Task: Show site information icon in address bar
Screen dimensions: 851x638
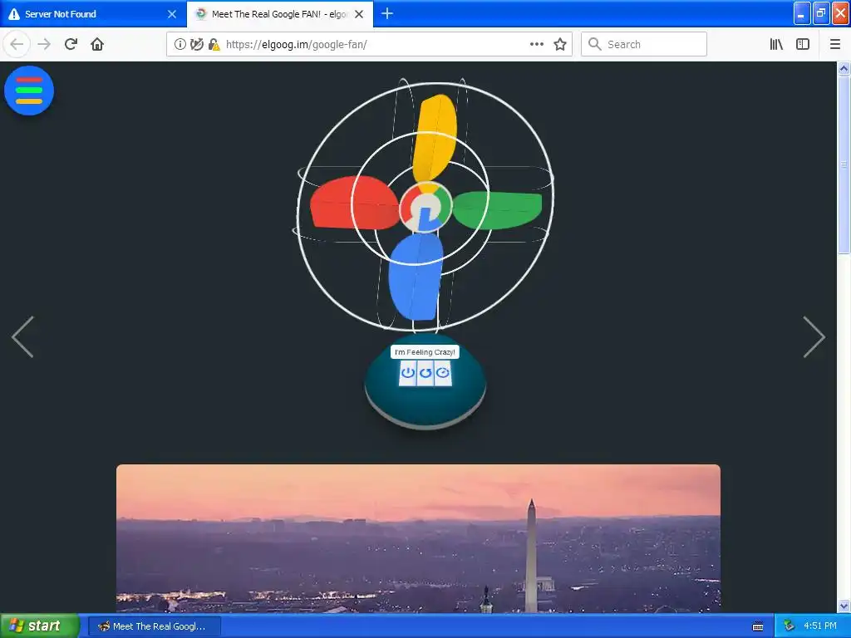Action: point(180,45)
